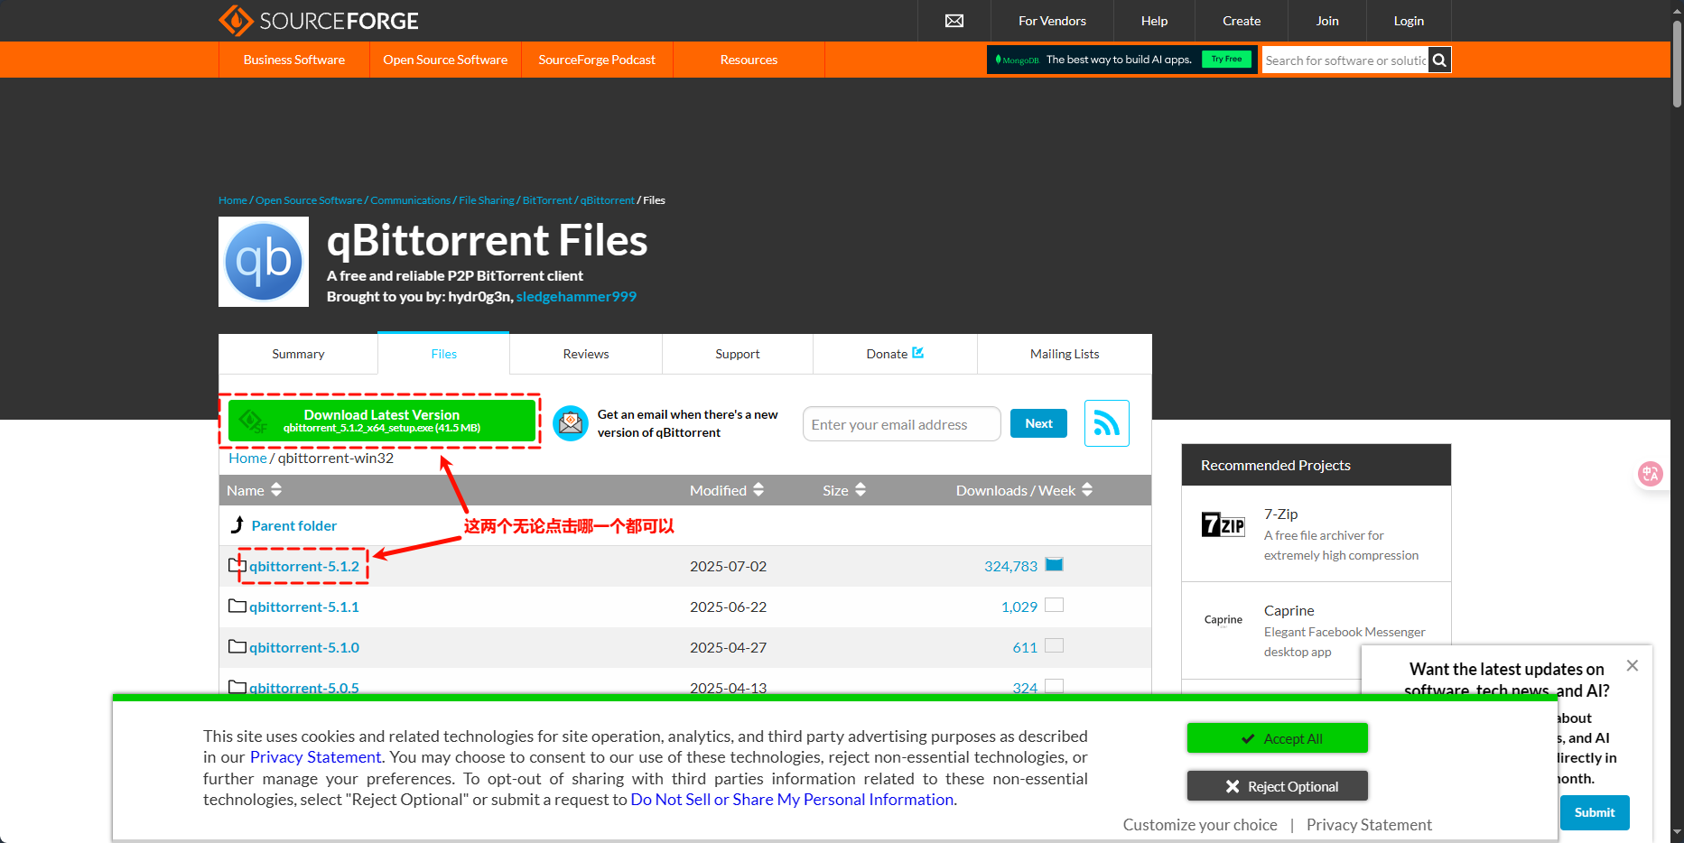Close the newsletter popup
1684x843 pixels.
1633,666
